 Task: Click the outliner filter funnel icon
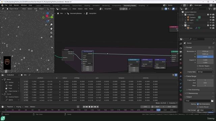[x=210, y=9]
